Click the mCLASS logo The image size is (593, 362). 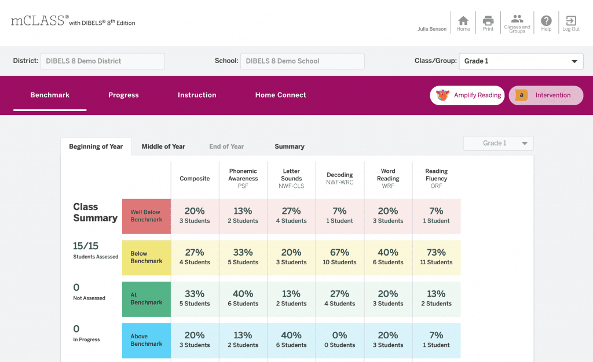73,21
